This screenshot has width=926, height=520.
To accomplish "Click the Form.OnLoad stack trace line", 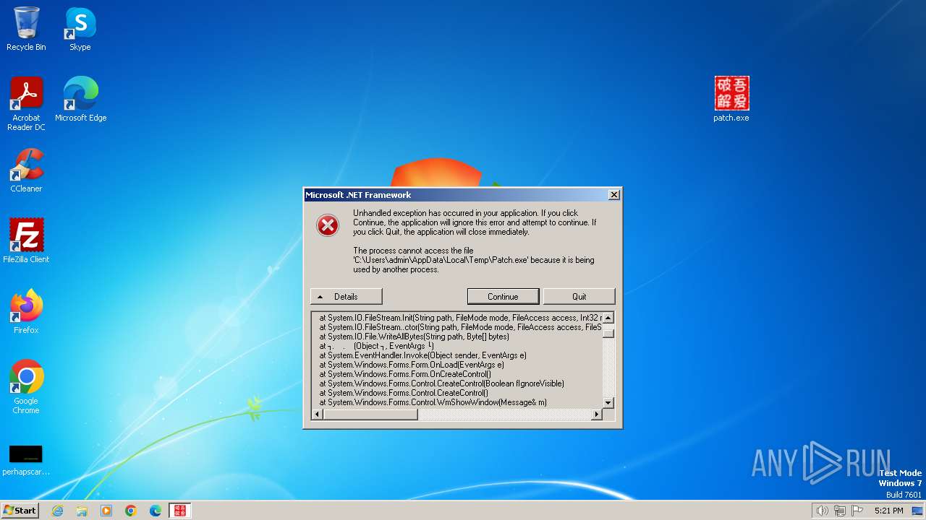I will coord(411,365).
